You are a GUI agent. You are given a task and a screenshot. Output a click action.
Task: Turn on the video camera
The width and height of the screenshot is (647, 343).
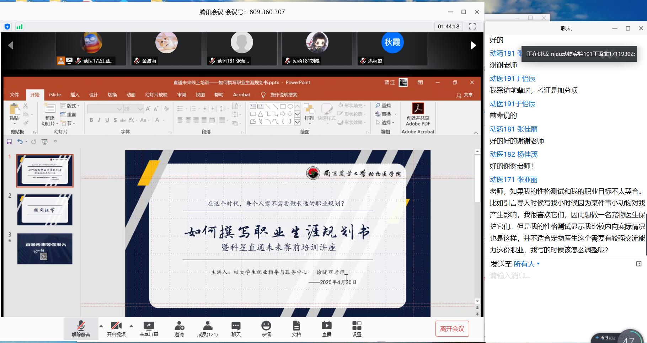coord(116,328)
